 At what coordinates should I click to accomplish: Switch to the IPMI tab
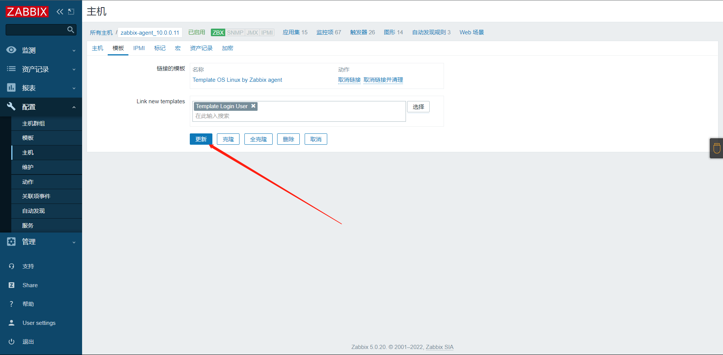pos(139,48)
